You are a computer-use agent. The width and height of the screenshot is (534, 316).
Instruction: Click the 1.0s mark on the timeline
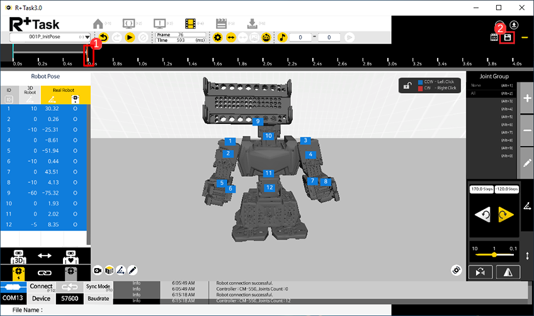coord(142,62)
